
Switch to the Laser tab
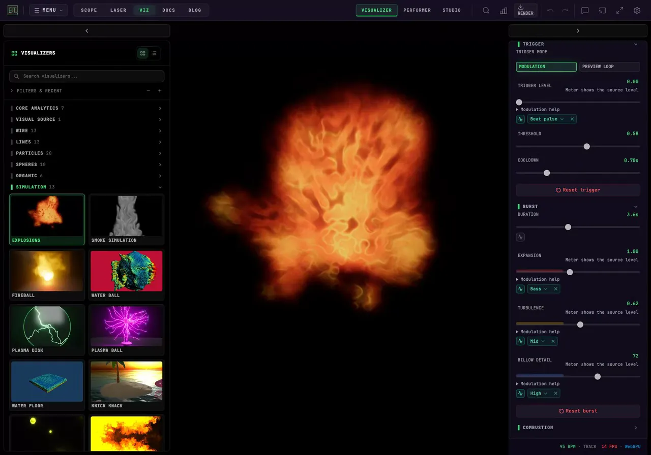pyautogui.click(x=119, y=10)
